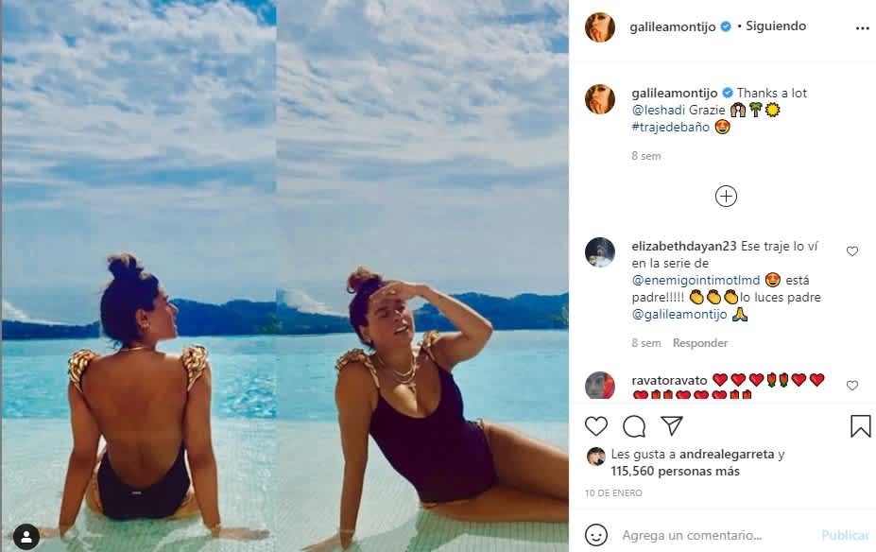Like ravatoravato's comment
The image size is (876, 552).
pyautogui.click(x=852, y=386)
